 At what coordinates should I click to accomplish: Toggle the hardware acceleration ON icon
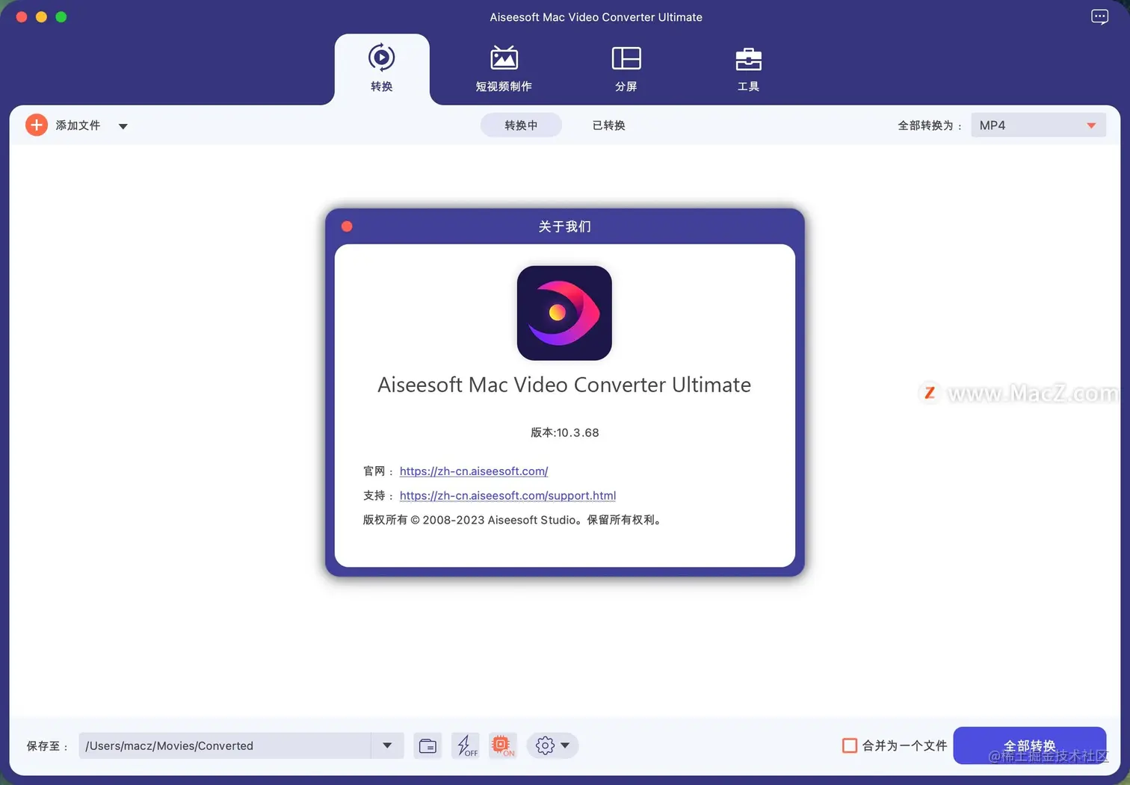(503, 745)
